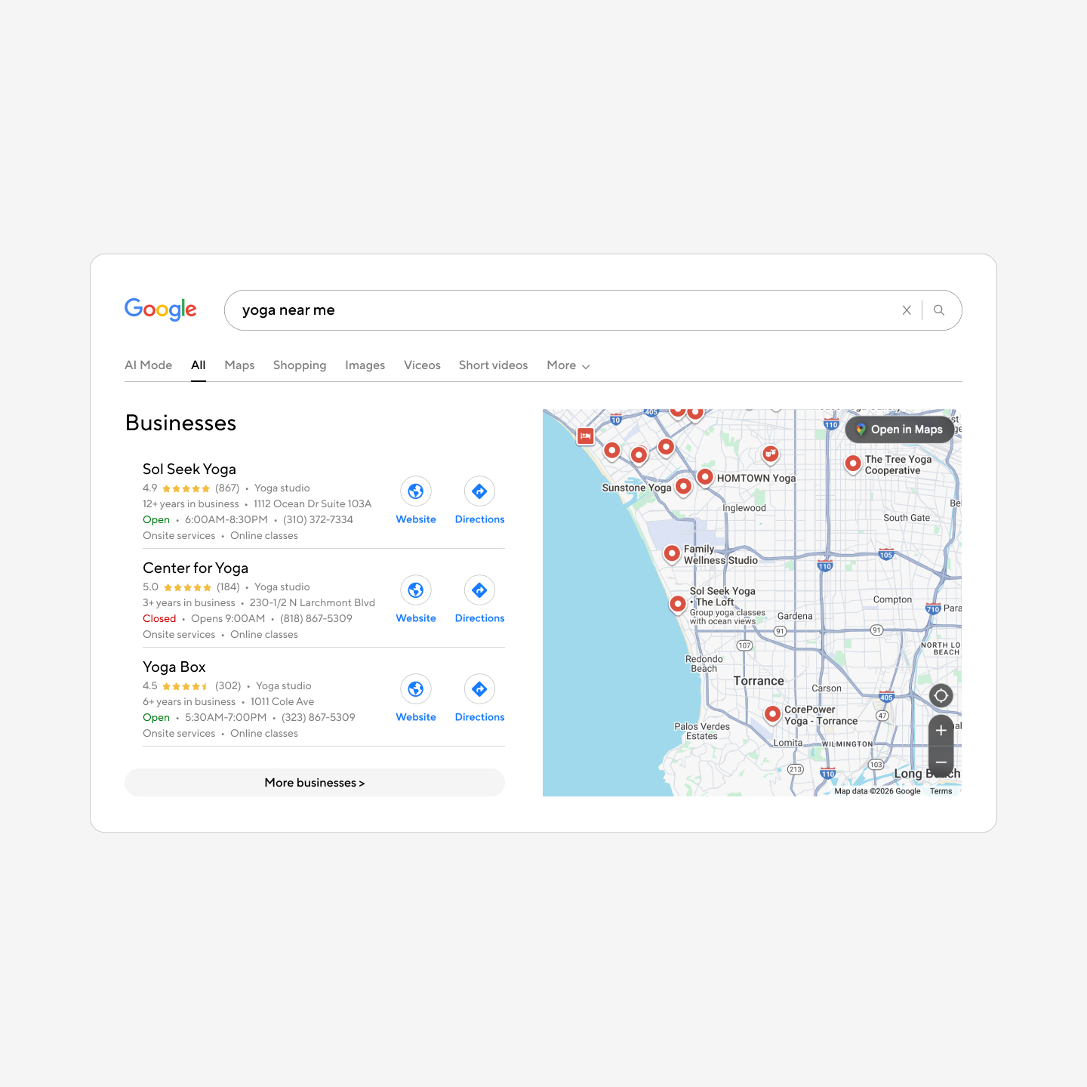Viewport: 1087px width, 1087px height.
Task: Select the All results tab
Action: (x=198, y=365)
